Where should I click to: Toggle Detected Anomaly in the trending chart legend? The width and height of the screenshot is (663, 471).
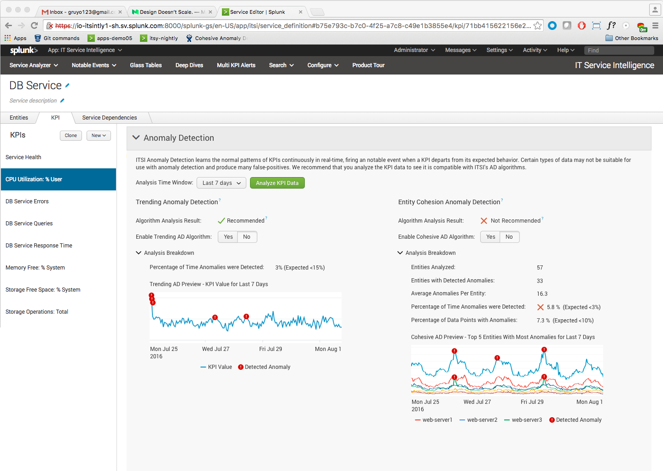264,367
